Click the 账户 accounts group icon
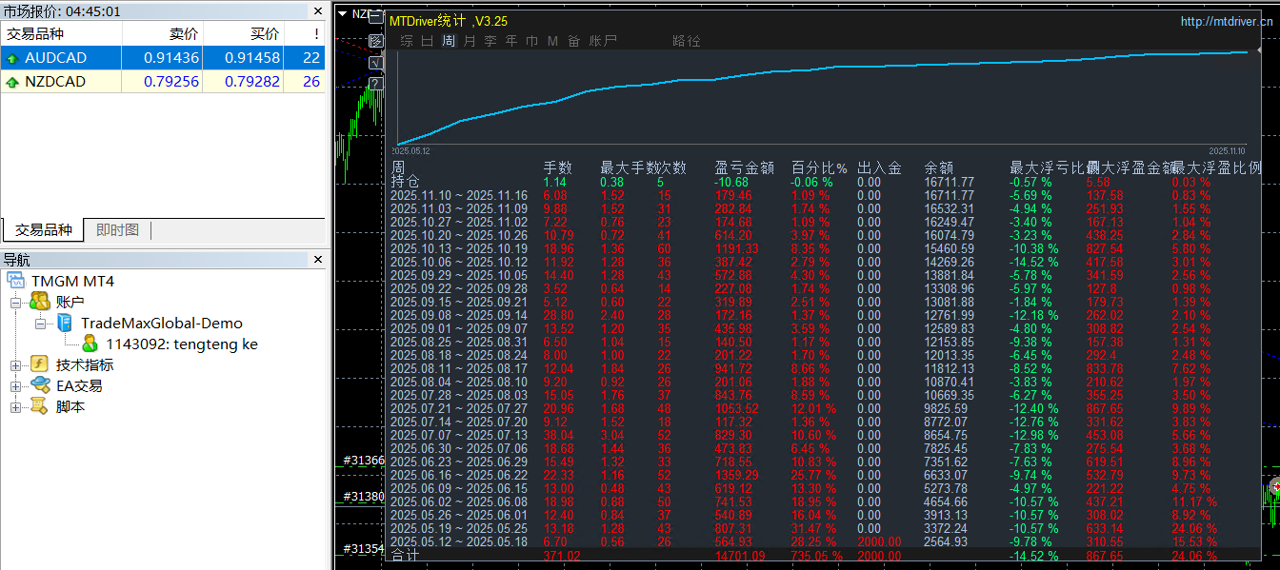The width and height of the screenshot is (1280, 570). tap(39, 302)
